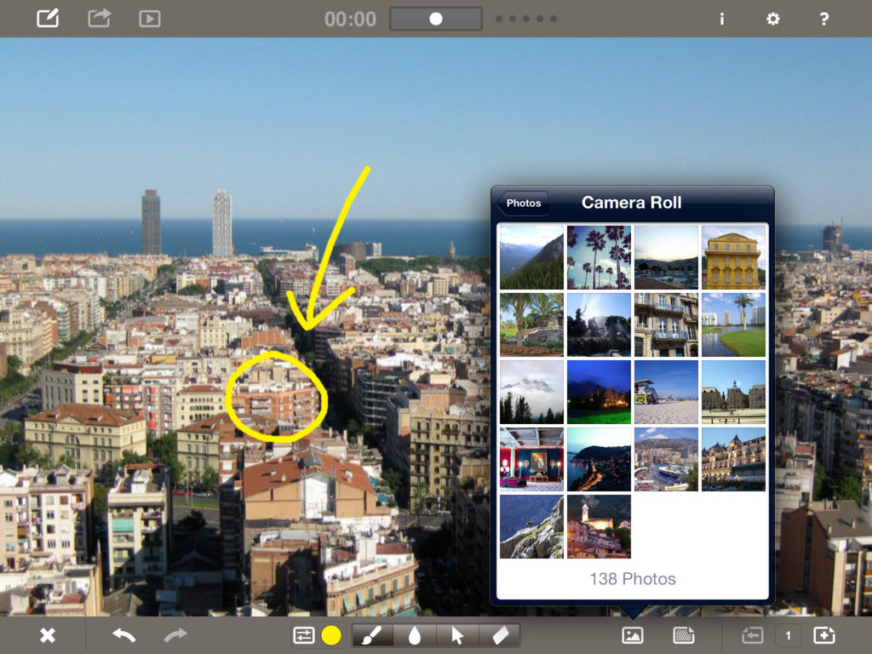
Task: Select the balcony apartment facade photo
Action: tap(666, 324)
